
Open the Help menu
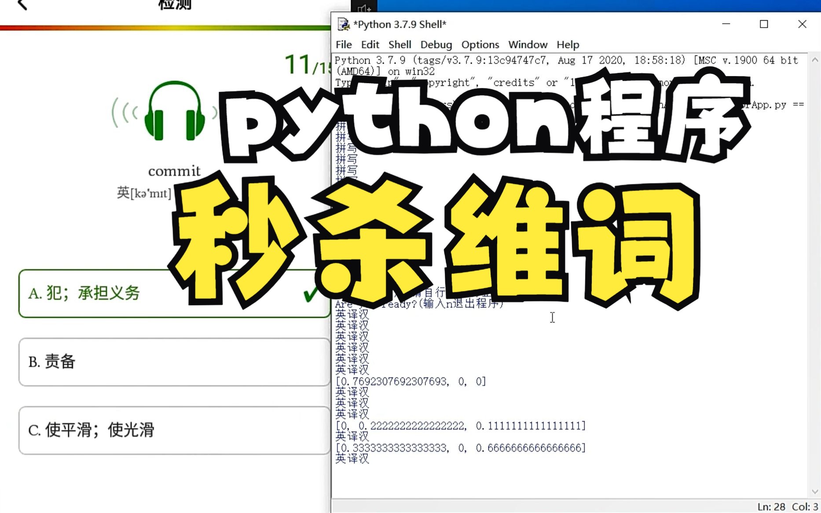[568, 44]
